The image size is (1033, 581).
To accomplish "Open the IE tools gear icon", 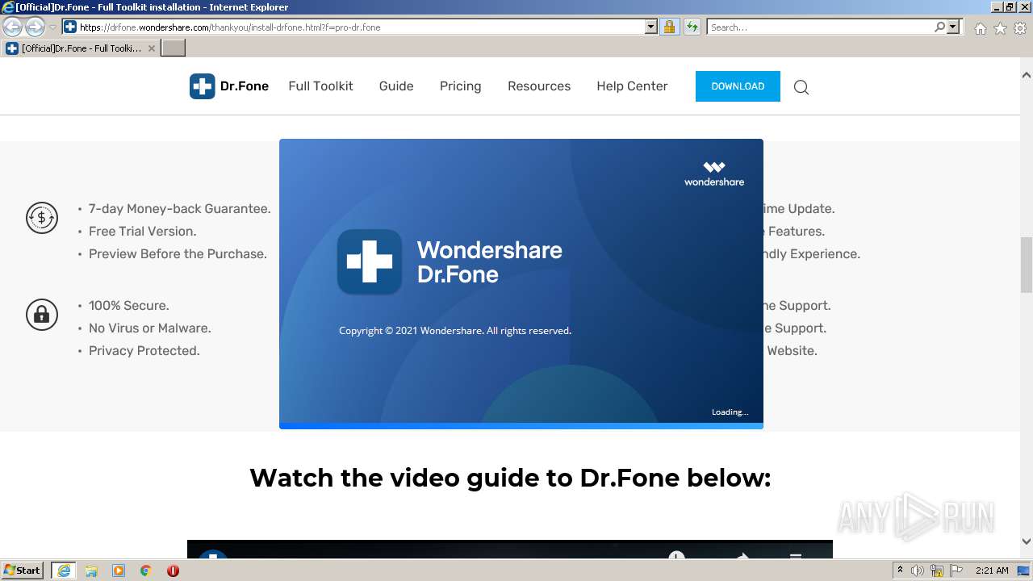I will tap(1020, 28).
